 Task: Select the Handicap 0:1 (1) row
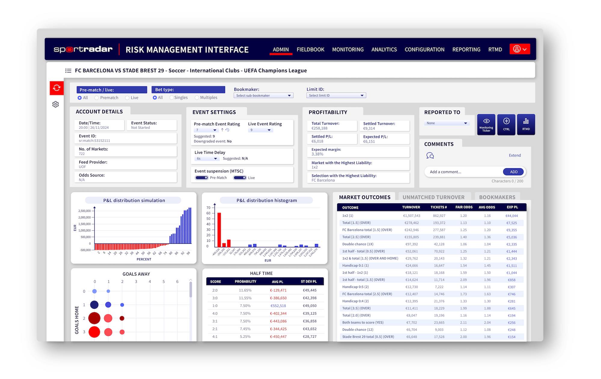coord(432,266)
